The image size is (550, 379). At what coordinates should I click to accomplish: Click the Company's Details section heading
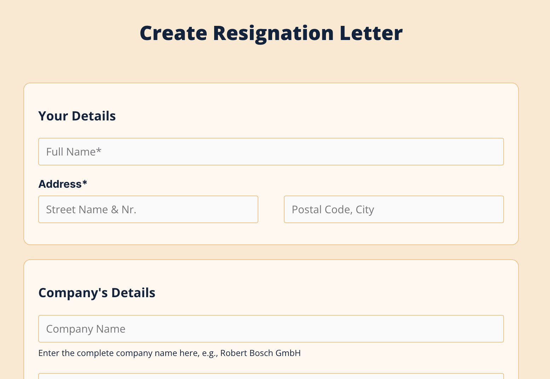(97, 293)
